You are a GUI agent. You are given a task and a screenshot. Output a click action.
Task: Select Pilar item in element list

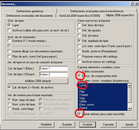(82, 92)
